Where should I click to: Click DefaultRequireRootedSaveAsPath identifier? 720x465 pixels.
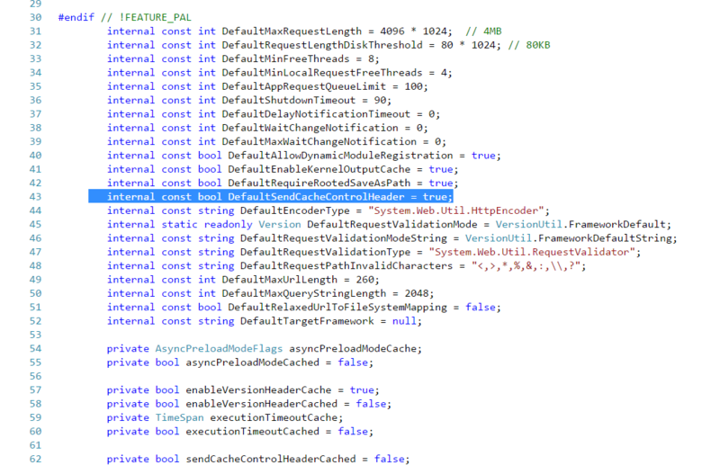tap(319, 183)
